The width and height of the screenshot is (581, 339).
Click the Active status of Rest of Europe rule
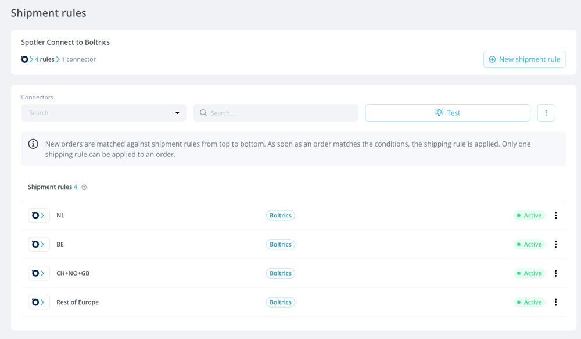pyautogui.click(x=529, y=302)
